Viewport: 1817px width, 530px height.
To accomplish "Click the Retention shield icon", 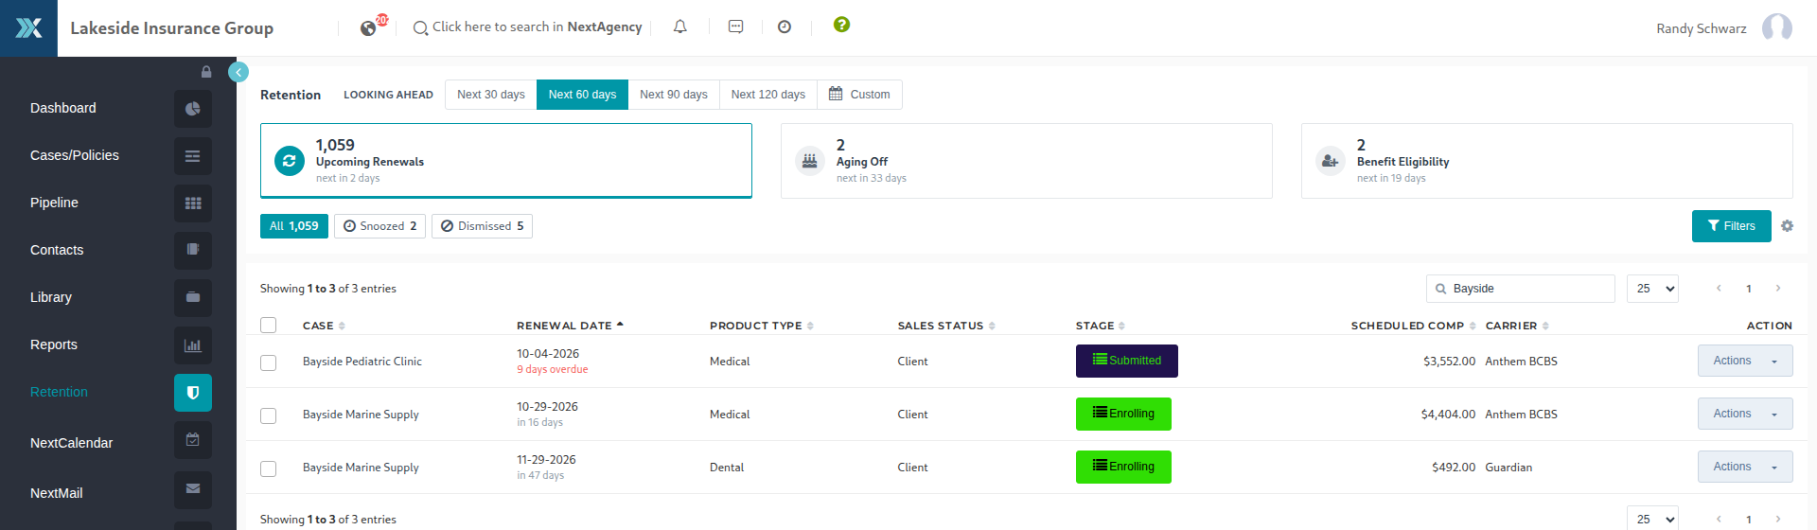I will pos(193,393).
